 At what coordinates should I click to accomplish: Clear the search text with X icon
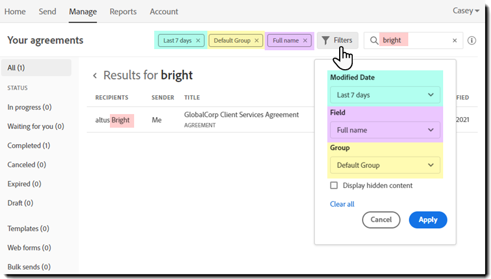[x=455, y=41]
